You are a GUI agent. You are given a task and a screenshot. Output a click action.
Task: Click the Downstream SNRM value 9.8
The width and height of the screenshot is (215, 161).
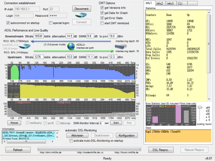(90, 36)
